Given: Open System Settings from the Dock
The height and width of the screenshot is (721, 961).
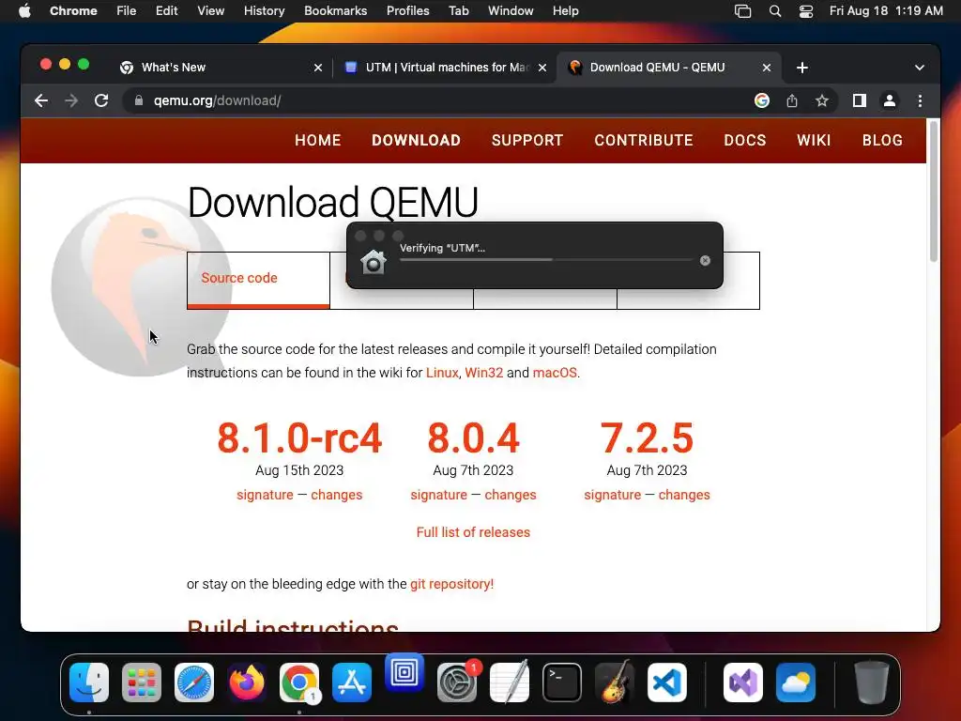Looking at the screenshot, I should 457,683.
